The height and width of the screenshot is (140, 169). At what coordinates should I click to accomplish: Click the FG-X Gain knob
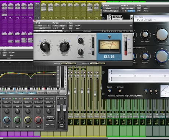[162, 56]
